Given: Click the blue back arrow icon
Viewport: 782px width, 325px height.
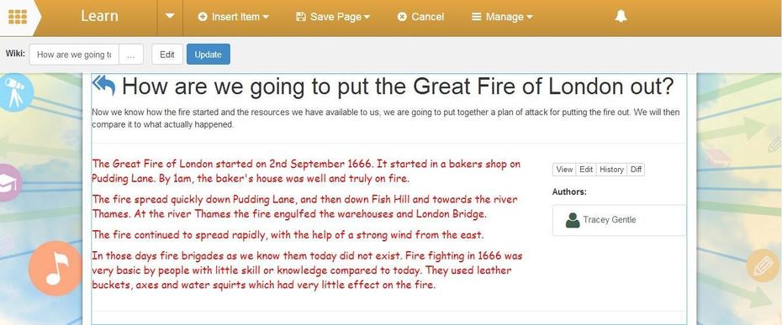Looking at the screenshot, I should click(103, 85).
